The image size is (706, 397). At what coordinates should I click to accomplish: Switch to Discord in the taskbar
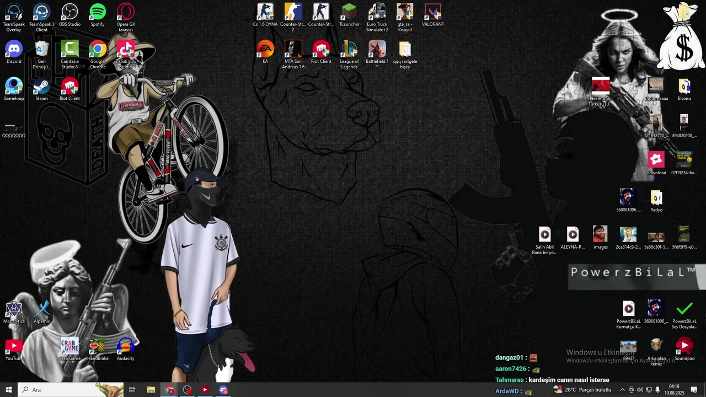tap(223, 390)
